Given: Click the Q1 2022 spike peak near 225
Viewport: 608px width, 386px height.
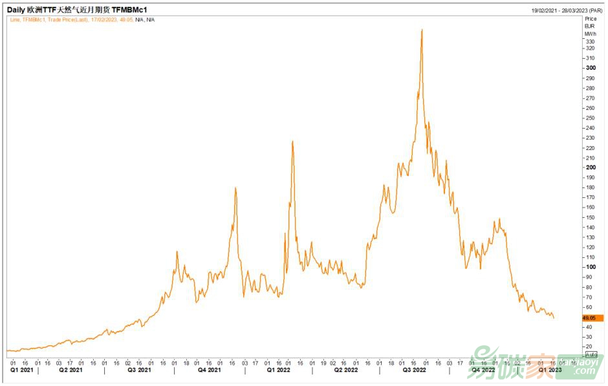Looking at the screenshot, I should (292, 142).
